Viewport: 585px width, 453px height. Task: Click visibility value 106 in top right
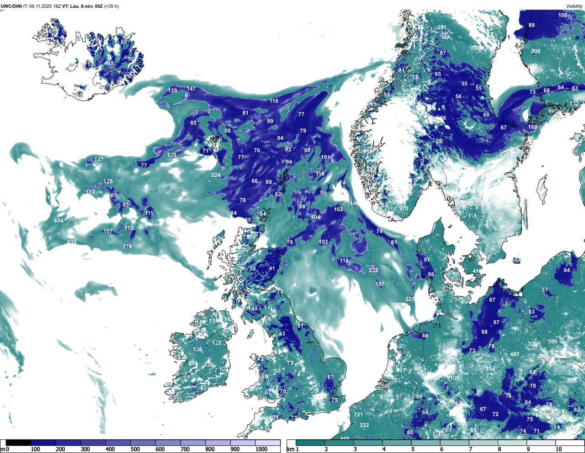pyautogui.click(x=563, y=15)
